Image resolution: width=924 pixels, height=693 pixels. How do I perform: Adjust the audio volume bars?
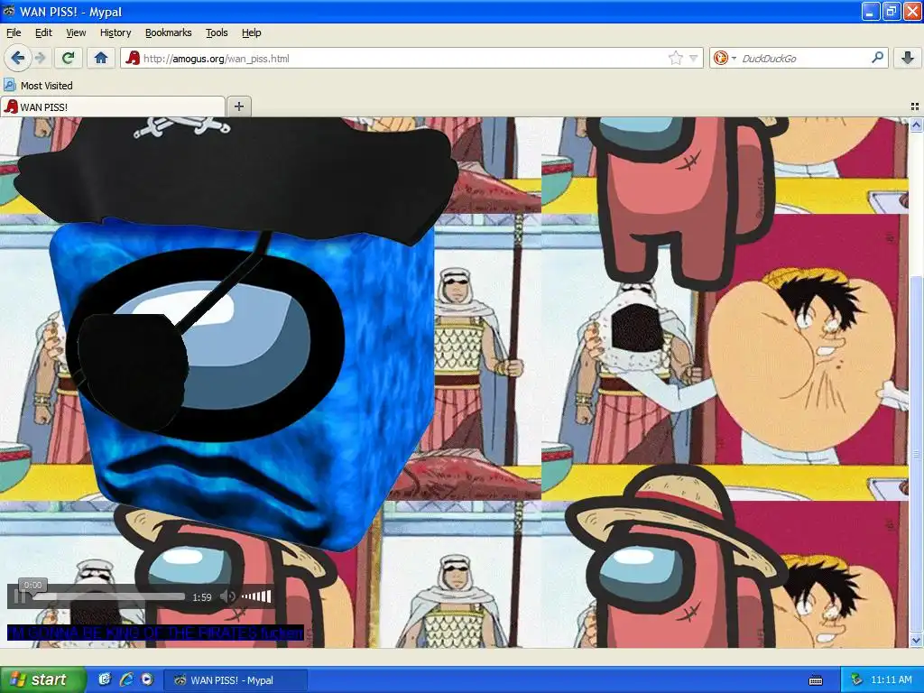[255, 597]
